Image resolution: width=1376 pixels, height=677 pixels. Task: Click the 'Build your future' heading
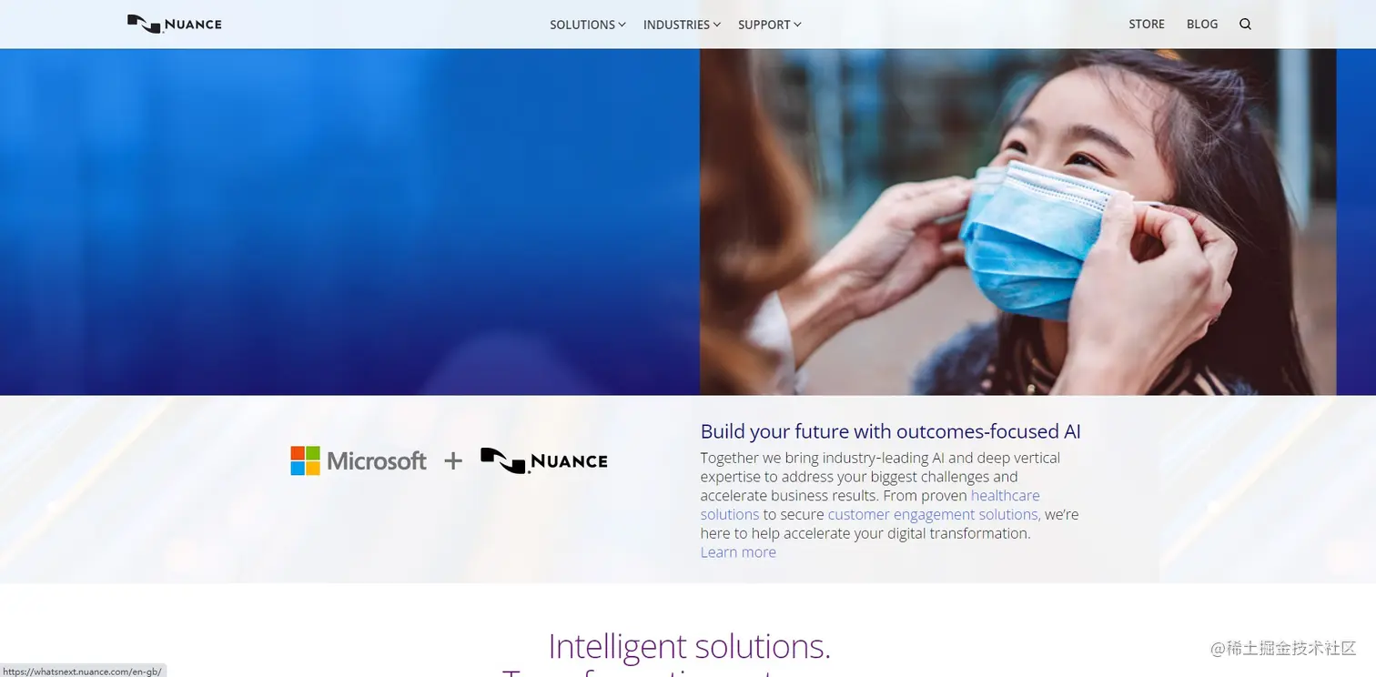891,431
